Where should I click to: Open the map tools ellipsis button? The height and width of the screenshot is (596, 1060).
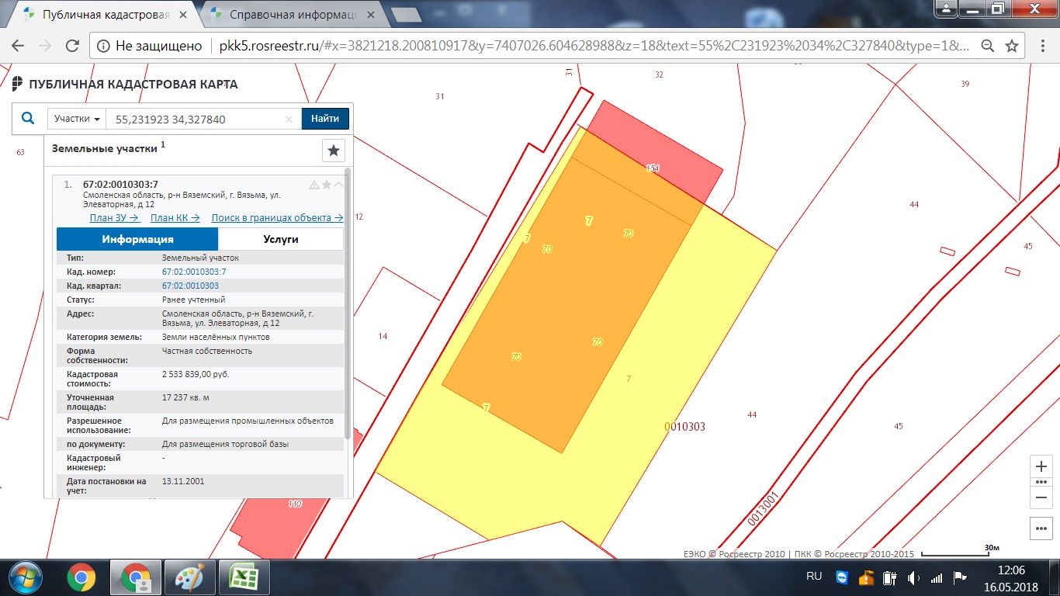(x=1041, y=528)
